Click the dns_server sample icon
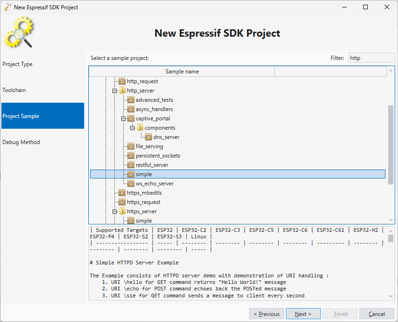Image resolution: width=398 pixels, height=322 pixels. coord(148,137)
